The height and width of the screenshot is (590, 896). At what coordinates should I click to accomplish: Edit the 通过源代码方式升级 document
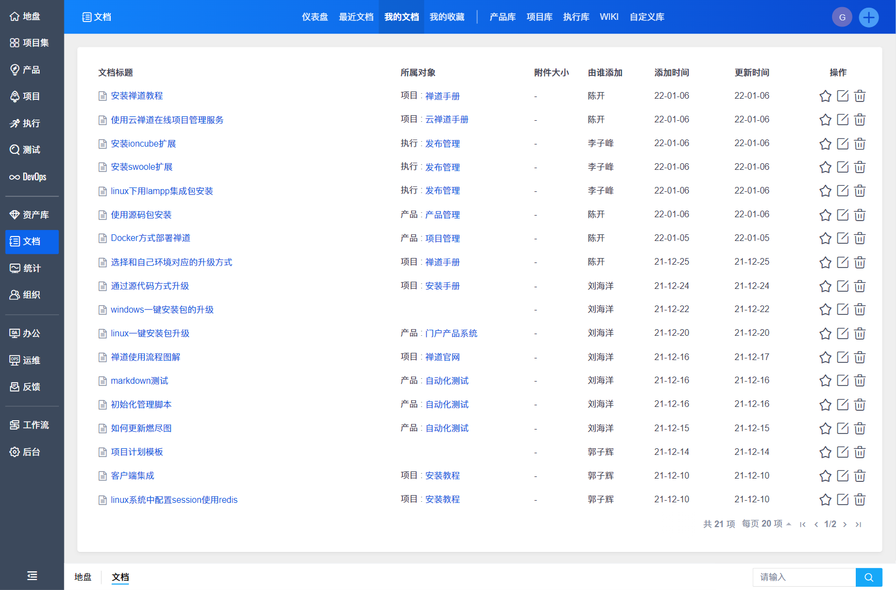[843, 286]
